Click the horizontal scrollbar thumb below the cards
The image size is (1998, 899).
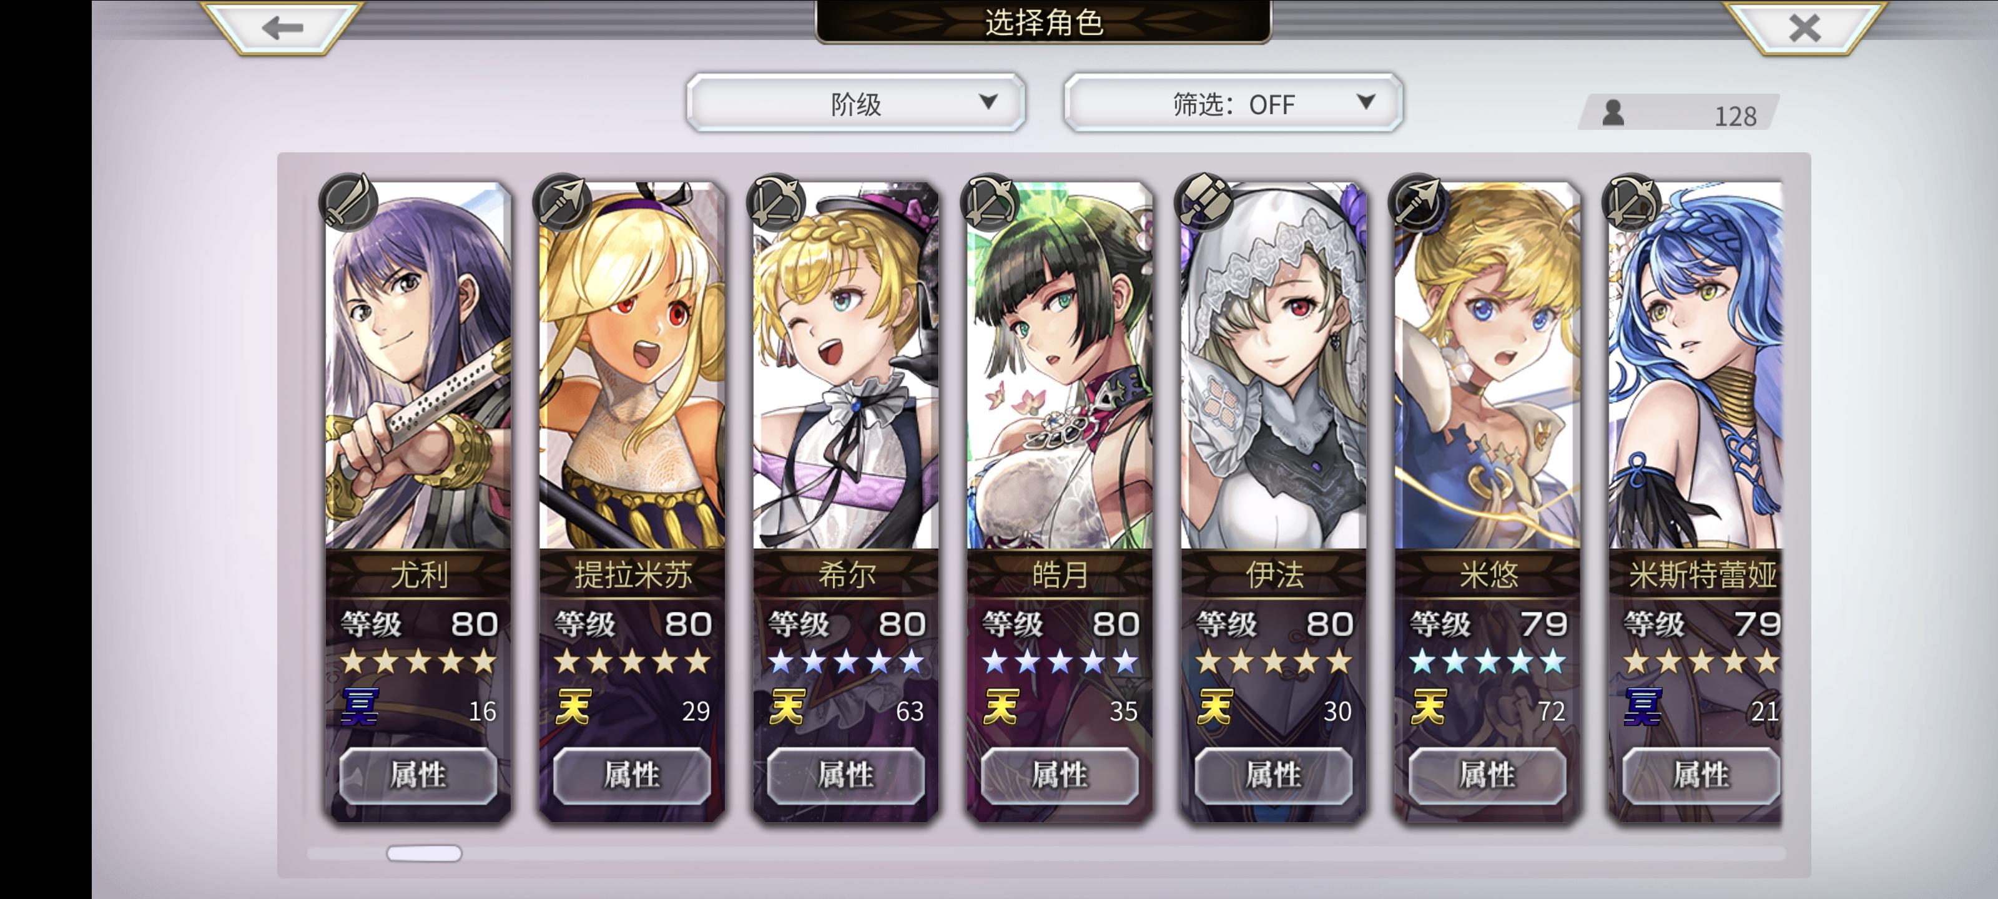pyautogui.click(x=425, y=853)
